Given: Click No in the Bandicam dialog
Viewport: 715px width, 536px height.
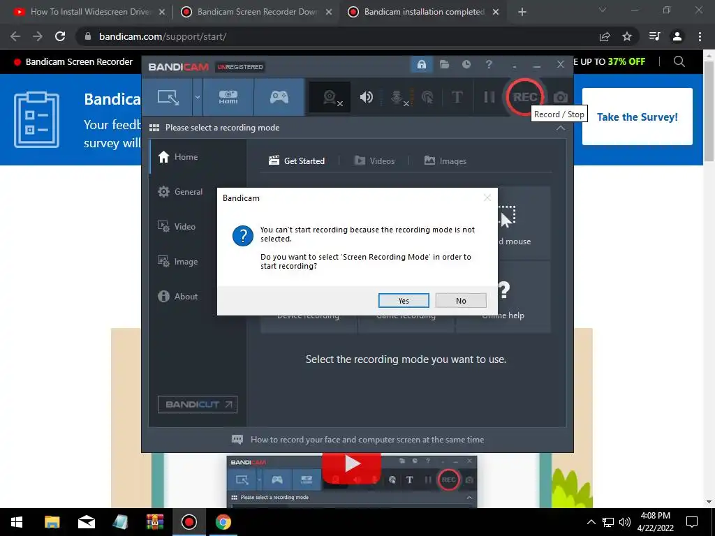Looking at the screenshot, I should pos(461,301).
